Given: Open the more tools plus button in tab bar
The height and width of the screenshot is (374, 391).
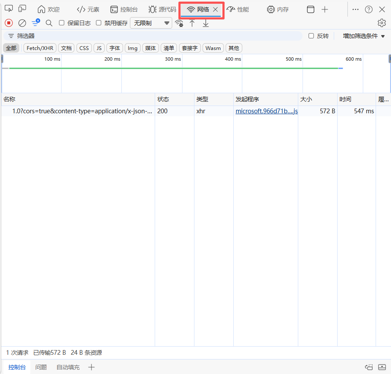Looking at the screenshot, I should click(325, 9).
